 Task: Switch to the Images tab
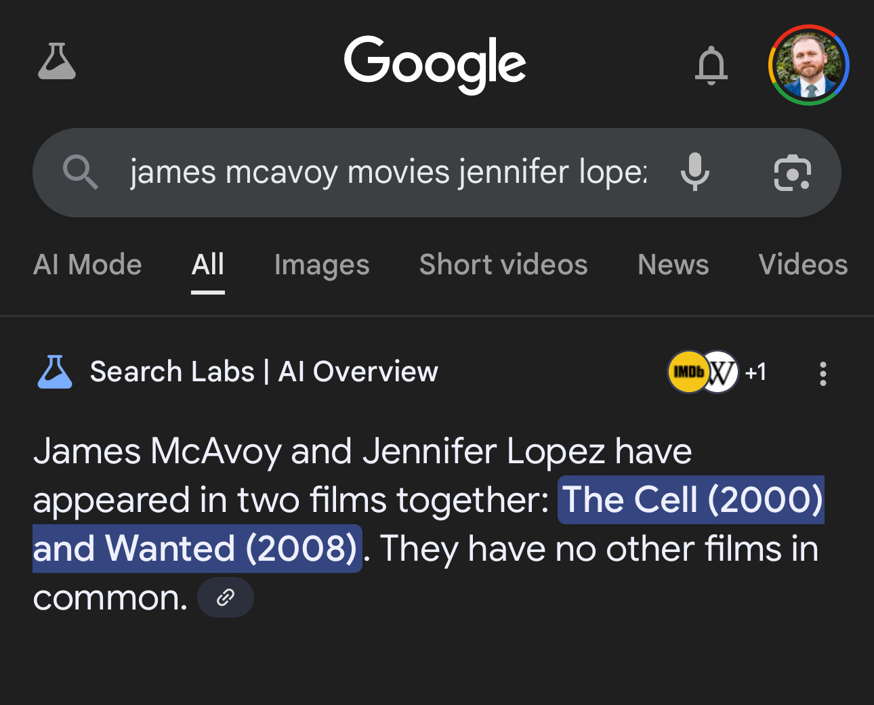tap(322, 265)
